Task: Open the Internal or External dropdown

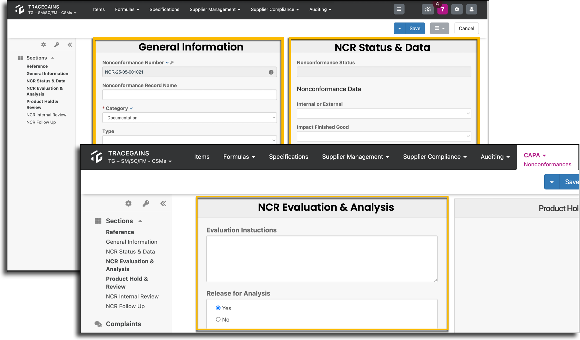Action: [x=384, y=113]
